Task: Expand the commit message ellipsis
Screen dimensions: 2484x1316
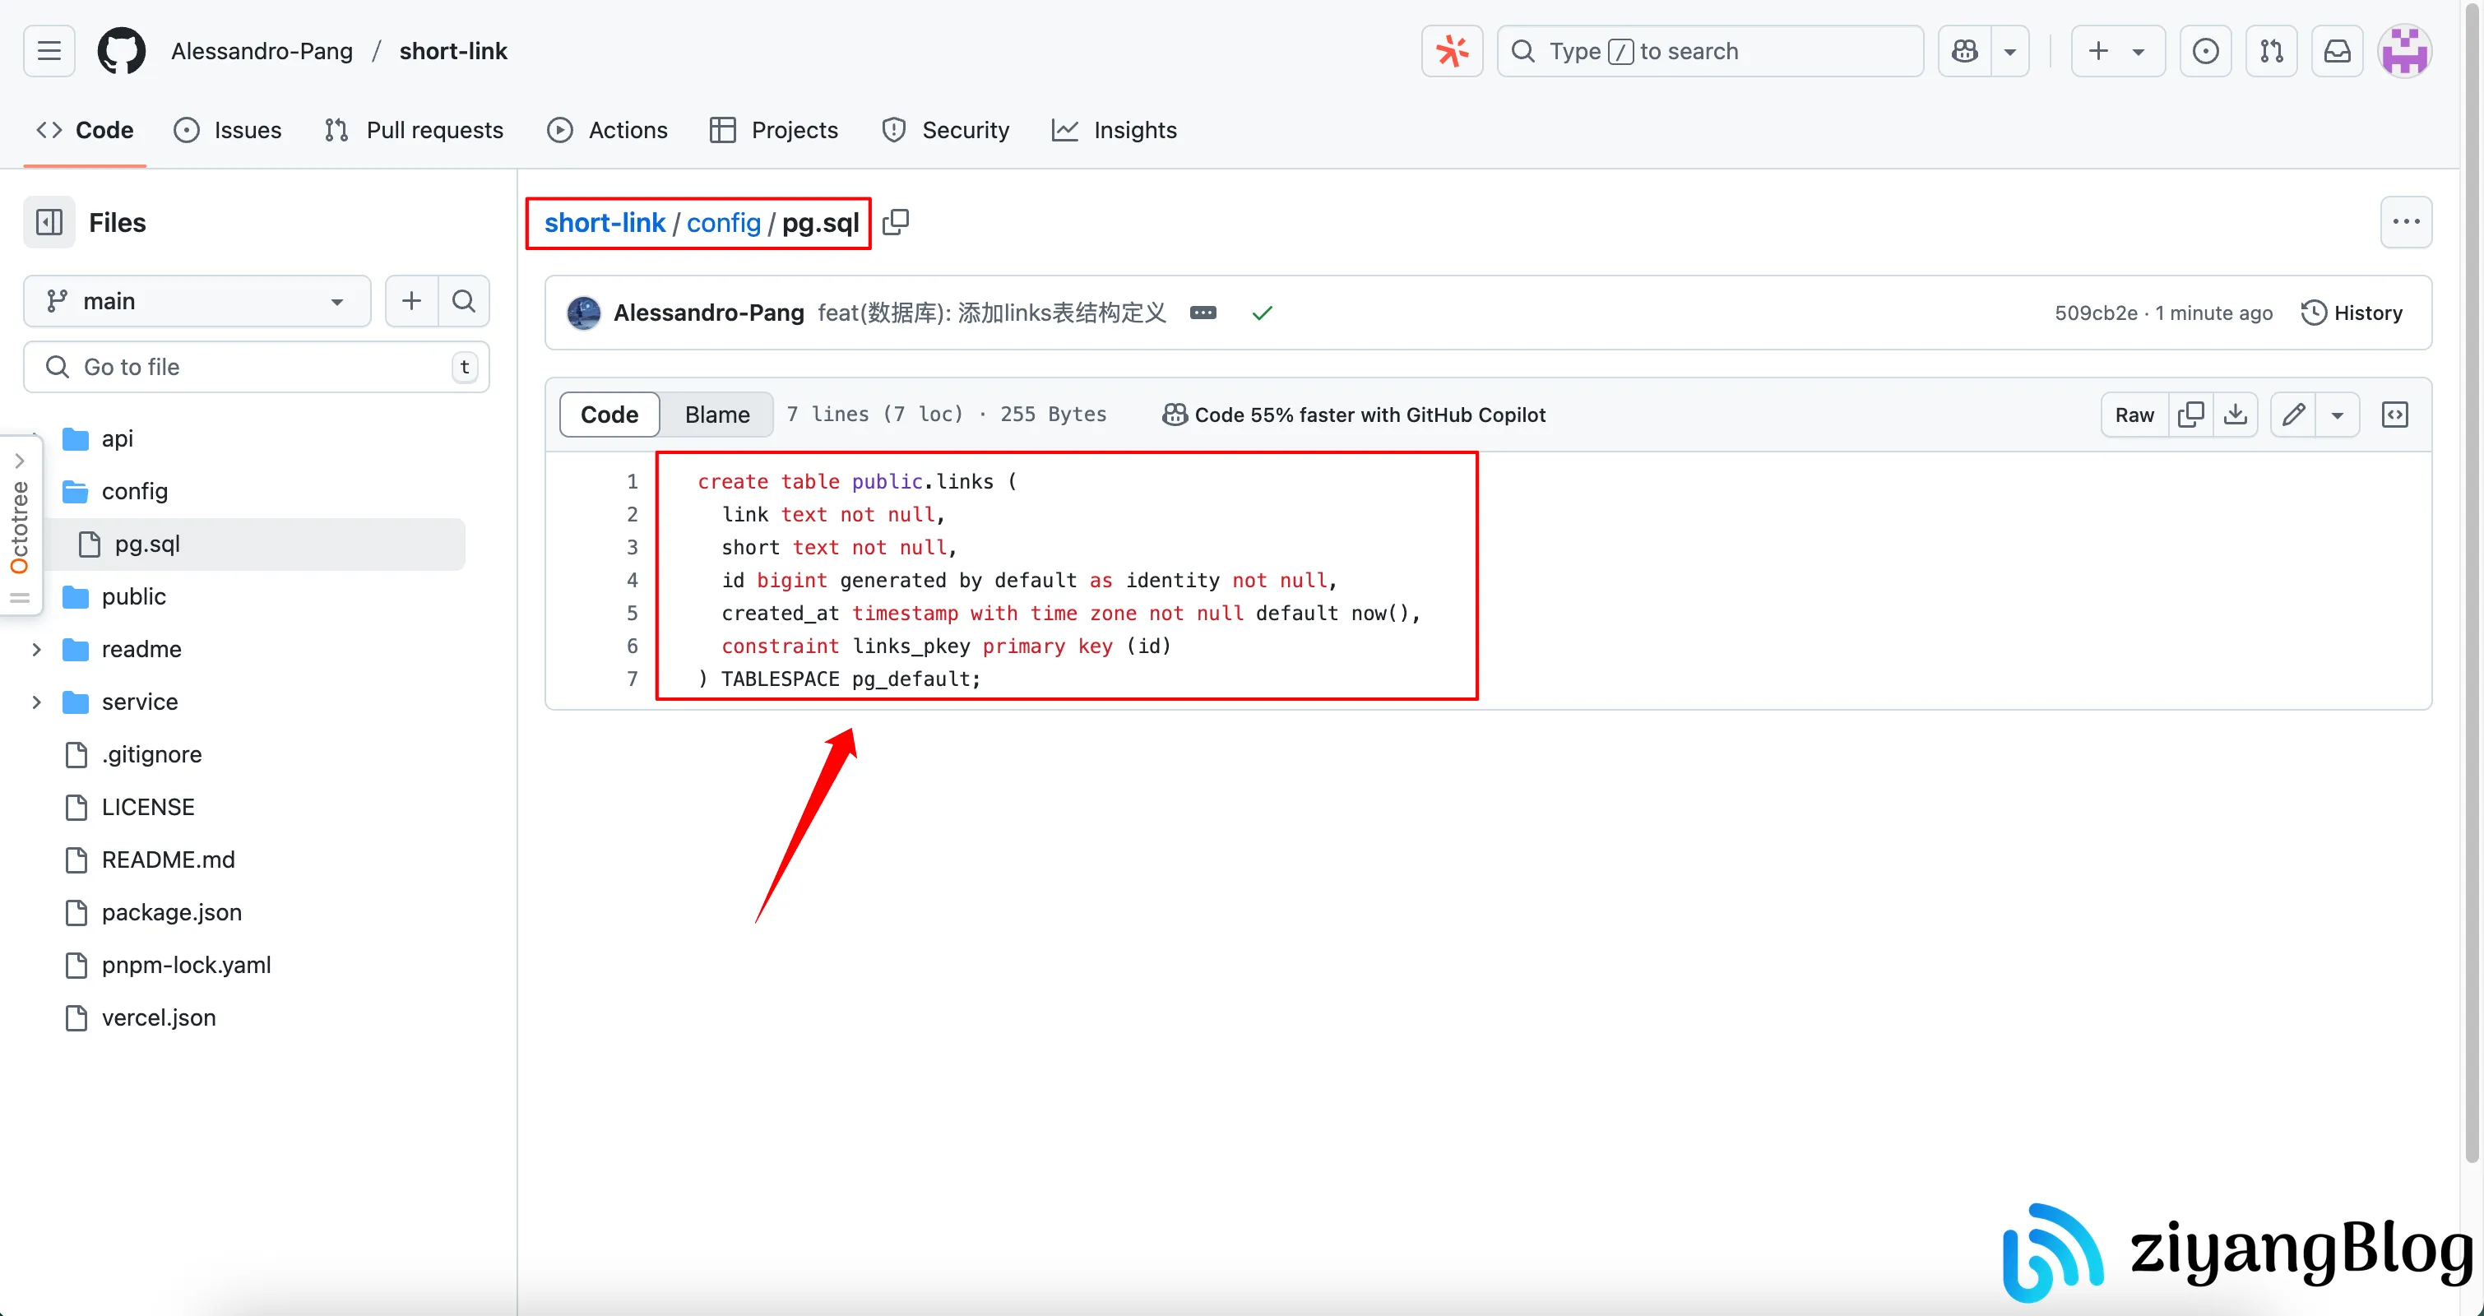Action: tap(1203, 313)
